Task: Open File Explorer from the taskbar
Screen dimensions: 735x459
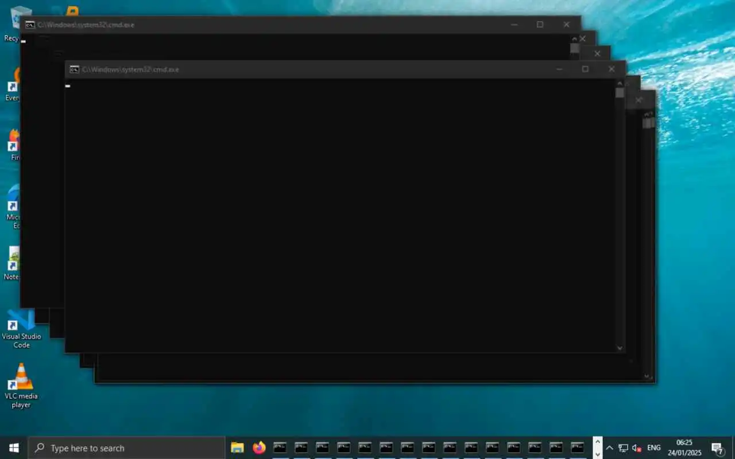Action: 237,448
